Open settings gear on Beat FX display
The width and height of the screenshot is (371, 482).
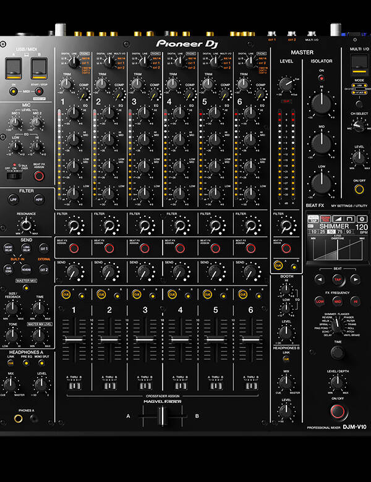[362, 219]
